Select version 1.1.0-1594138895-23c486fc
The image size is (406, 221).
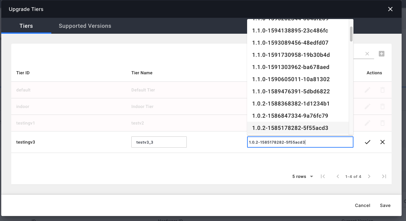coord(290,31)
